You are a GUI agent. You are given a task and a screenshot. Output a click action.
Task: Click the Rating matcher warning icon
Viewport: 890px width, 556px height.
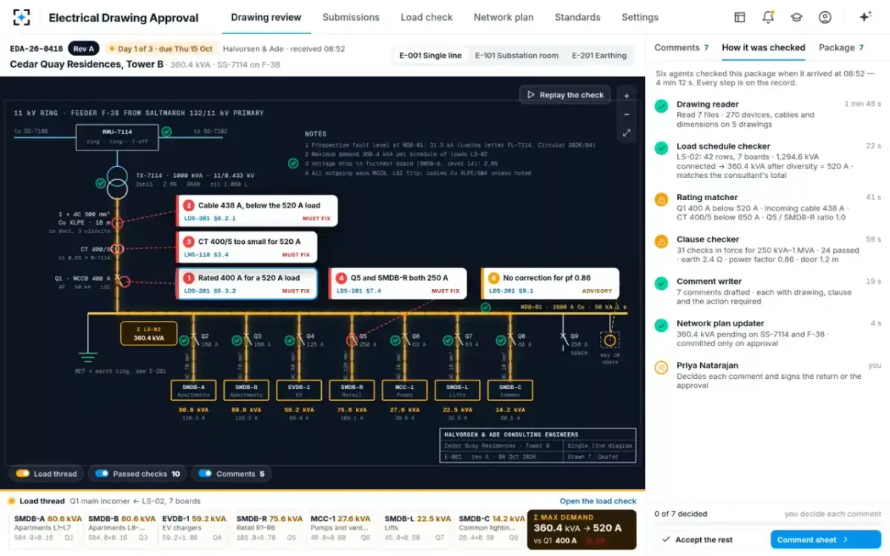[x=661, y=199]
